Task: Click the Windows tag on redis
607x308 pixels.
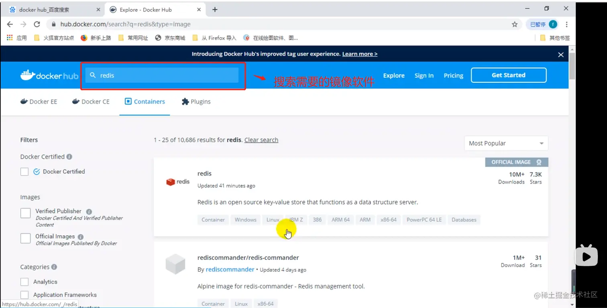Action: tap(245, 220)
